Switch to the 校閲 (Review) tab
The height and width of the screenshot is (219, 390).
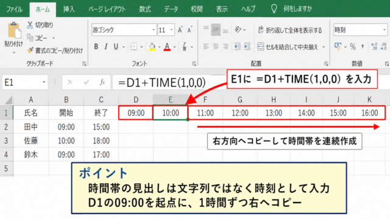pos(196,9)
